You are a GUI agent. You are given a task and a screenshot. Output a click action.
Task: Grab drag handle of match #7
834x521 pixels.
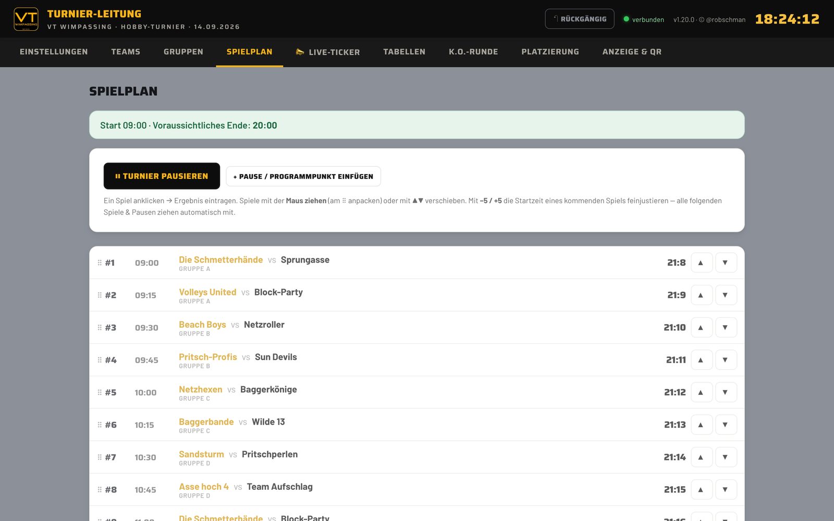(100, 457)
